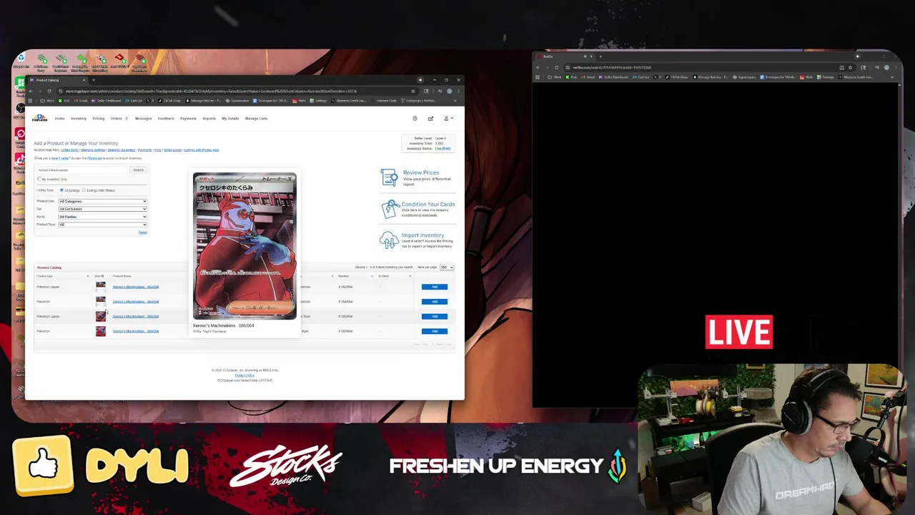Open the Product Type dropdown
The height and width of the screenshot is (515, 915).
pyautogui.click(x=103, y=225)
